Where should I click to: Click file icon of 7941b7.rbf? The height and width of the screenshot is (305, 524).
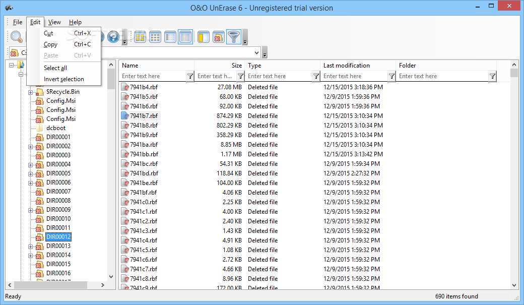(125, 116)
